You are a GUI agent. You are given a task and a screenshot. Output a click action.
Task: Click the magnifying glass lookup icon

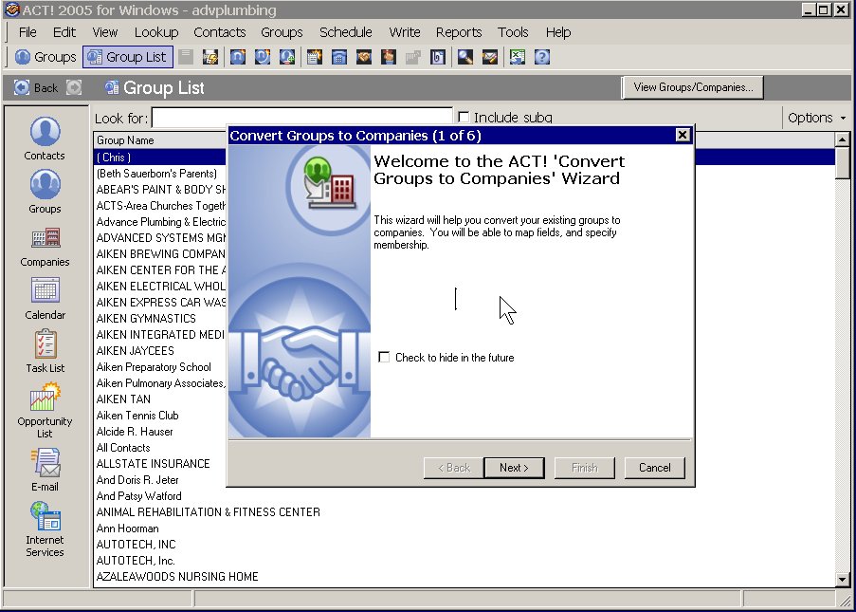465,57
